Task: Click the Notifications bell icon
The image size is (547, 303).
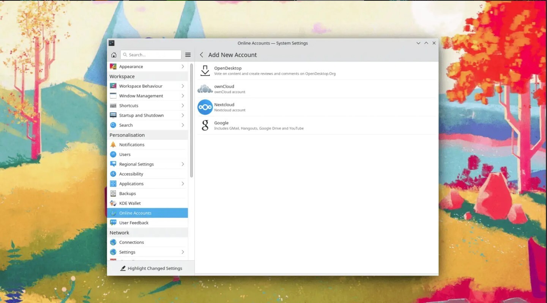Action: click(x=113, y=145)
